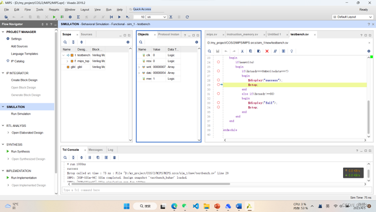The width and height of the screenshot is (376, 212).
Task: Click Run Implementation
Action: pos(24,178)
